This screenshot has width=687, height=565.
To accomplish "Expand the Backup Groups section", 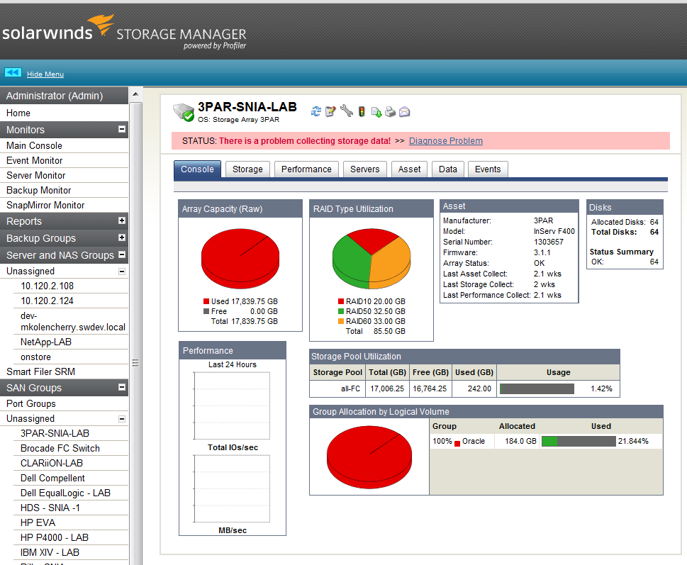I will 122,237.
